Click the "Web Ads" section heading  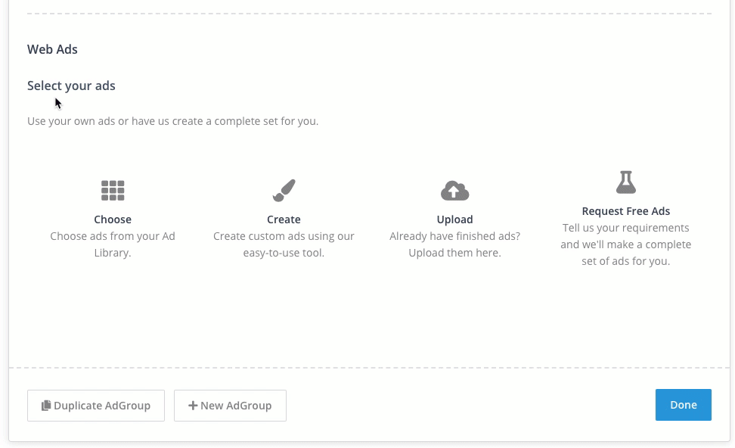tap(52, 49)
